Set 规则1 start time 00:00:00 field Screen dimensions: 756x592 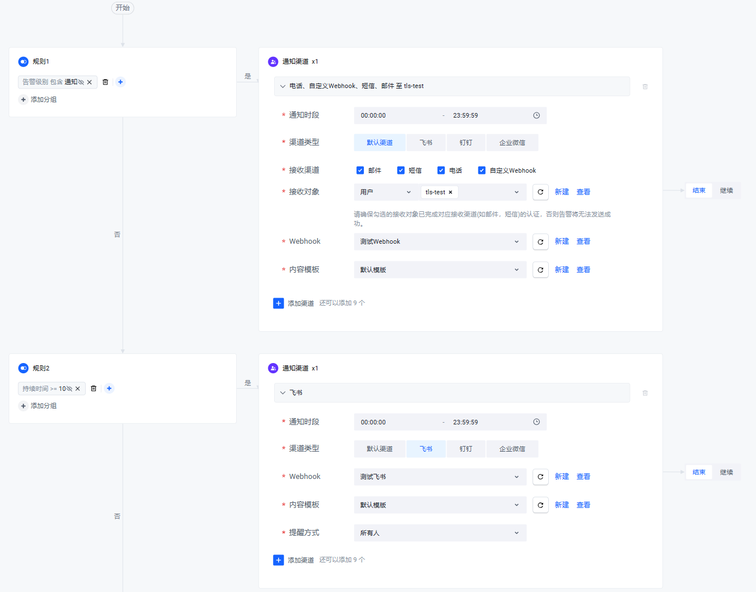click(x=397, y=115)
